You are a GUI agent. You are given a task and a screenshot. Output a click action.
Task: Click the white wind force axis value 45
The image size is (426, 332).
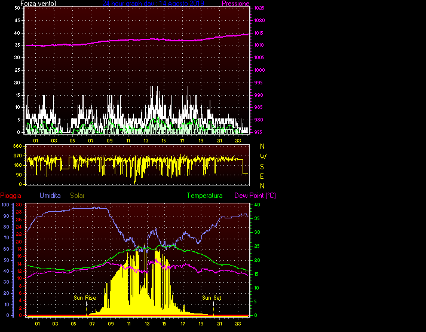point(17,20)
